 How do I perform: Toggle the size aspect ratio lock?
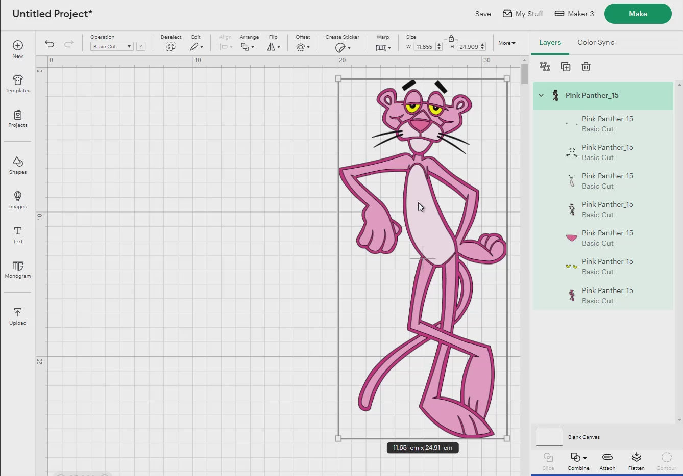click(451, 39)
